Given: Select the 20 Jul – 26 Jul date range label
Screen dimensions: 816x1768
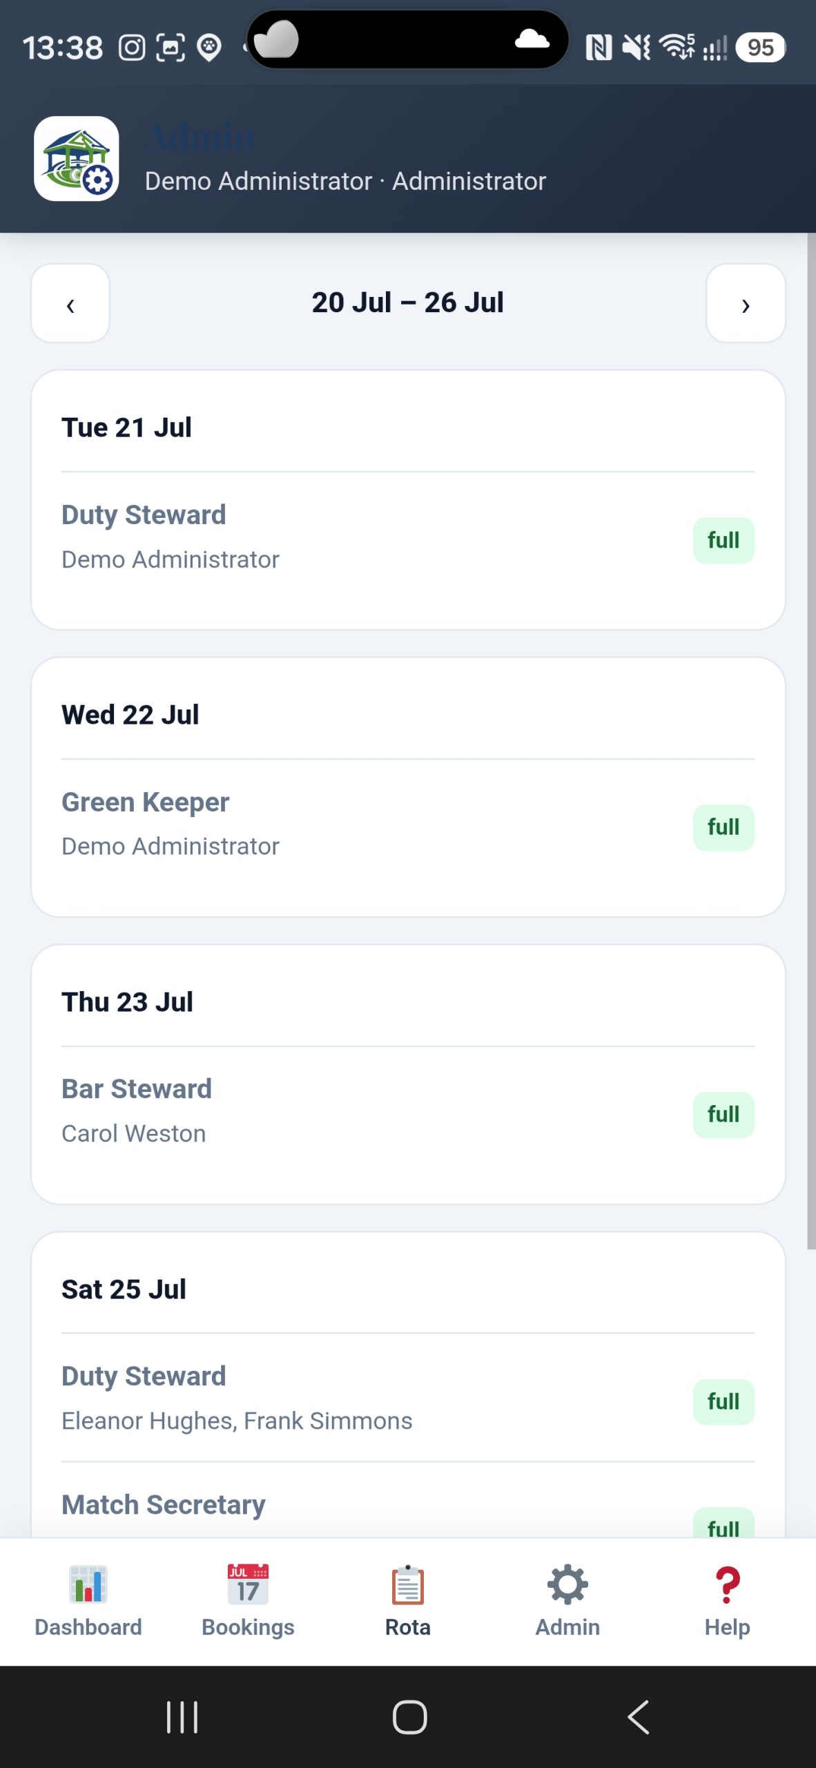Looking at the screenshot, I should (x=407, y=302).
